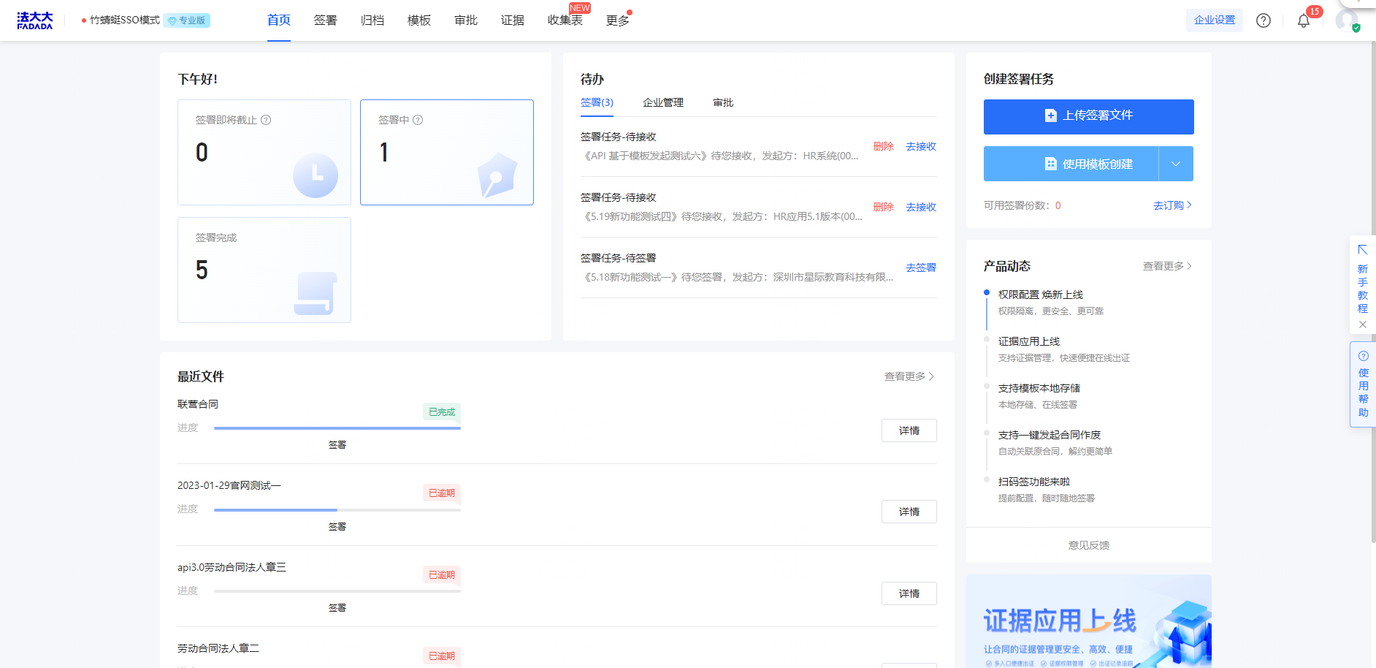Screen dimensions: 1376x668
Task: Open the 签署中 card
Action: (x=447, y=152)
